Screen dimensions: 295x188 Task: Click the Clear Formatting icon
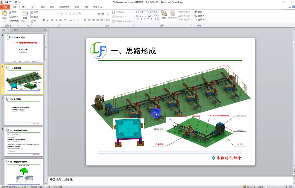point(79,14)
